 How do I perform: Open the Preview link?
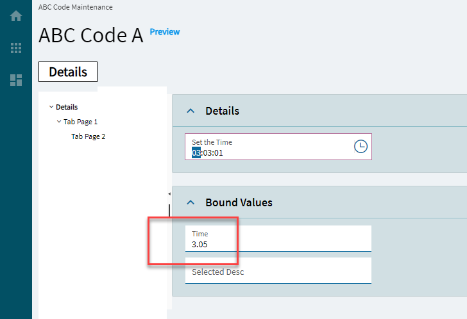click(165, 32)
